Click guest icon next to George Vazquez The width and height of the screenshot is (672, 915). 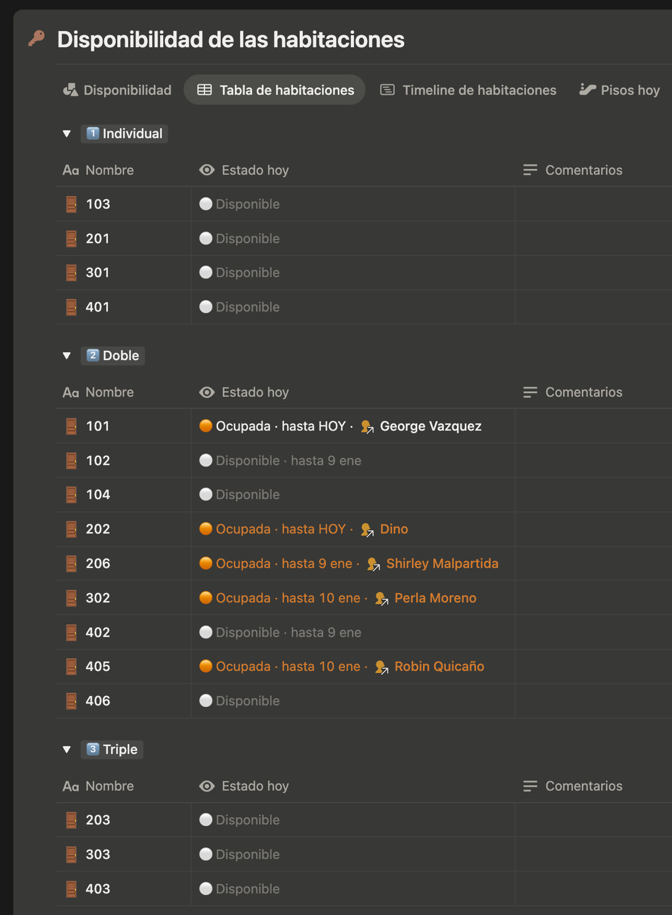point(367,427)
